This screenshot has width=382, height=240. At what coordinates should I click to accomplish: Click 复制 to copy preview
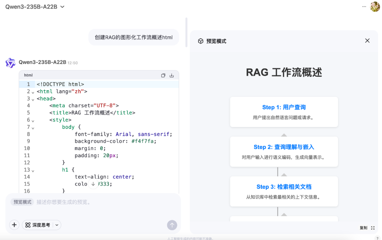(364, 228)
